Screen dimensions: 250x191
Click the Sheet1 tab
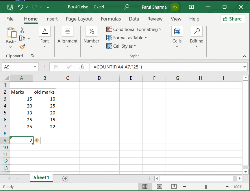point(41,178)
